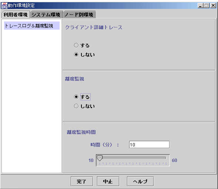Click the slider maximum label 60
218x189 pixels.
[x=174, y=160]
